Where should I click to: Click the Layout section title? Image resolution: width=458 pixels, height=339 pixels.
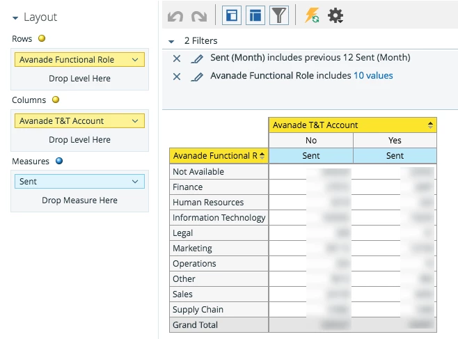(40, 17)
